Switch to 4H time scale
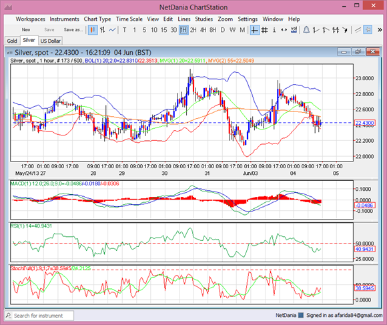 coord(203,30)
